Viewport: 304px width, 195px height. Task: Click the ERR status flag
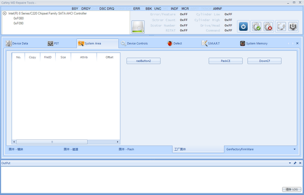[x=137, y=9]
